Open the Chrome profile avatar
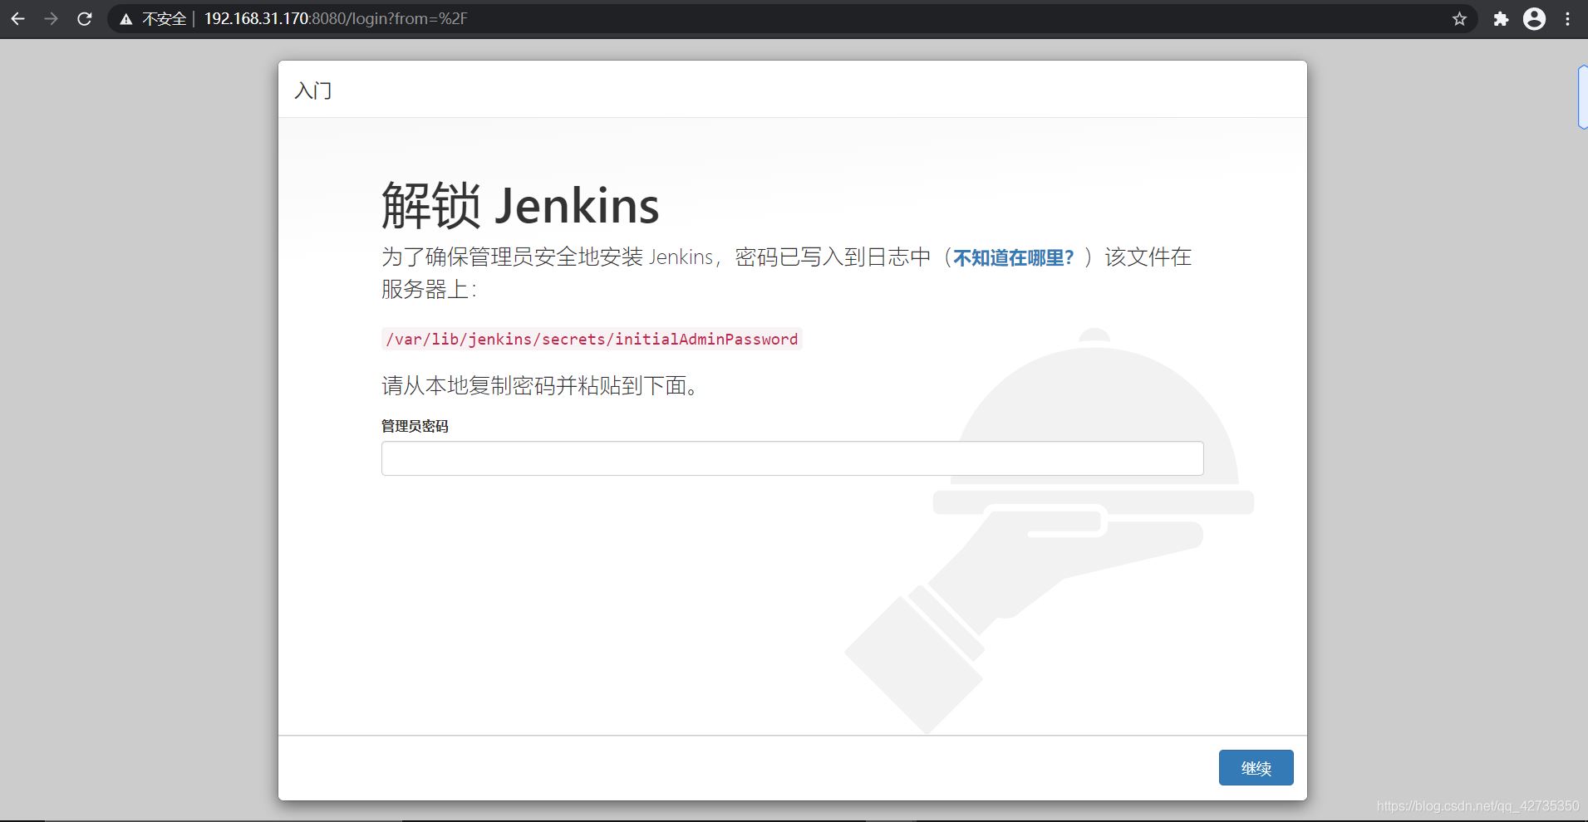Image resolution: width=1588 pixels, height=822 pixels. pos(1534,18)
